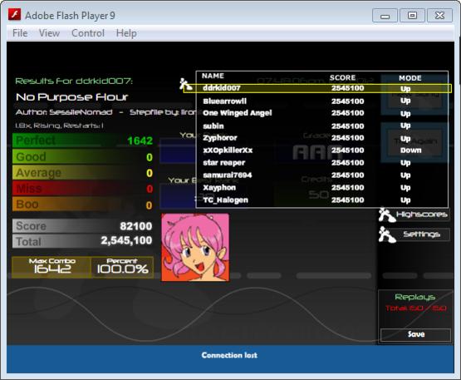Click the dancer icon next to Highscores
461x380 pixels.
(386, 215)
